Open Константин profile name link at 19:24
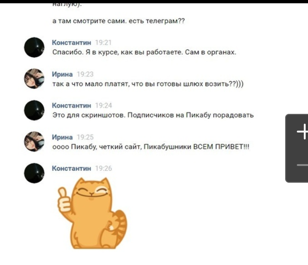 (x=72, y=106)
